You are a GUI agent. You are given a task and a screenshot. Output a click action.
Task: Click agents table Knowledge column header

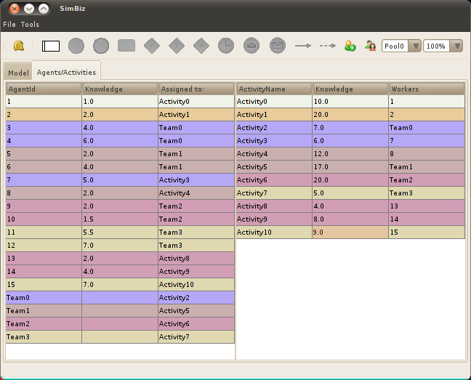tap(120, 89)
